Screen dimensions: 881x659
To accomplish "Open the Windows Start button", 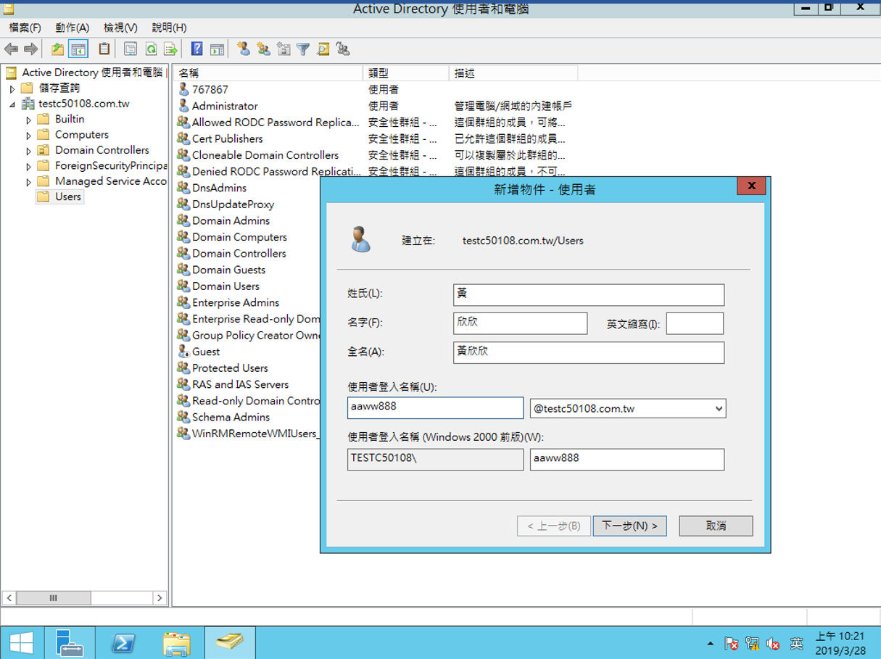I will click(21, 643).
